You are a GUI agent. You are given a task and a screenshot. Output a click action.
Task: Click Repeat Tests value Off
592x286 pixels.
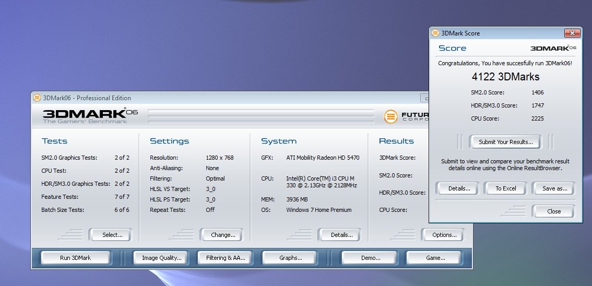coord(210,210)
